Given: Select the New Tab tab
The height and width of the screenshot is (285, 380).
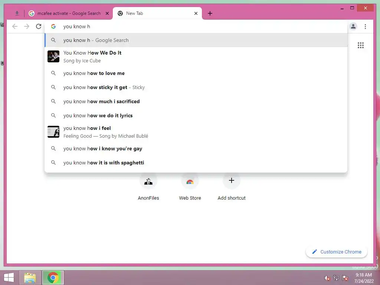Looking at the screenshot, I should [x=157, y=13].
